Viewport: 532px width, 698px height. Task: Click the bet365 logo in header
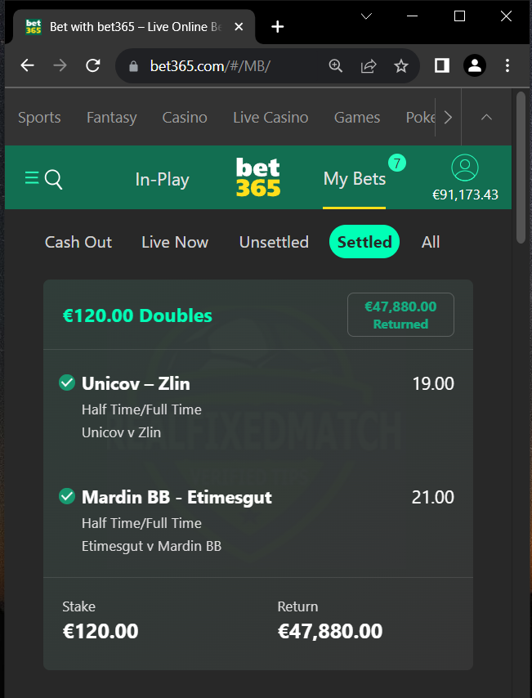258,177
